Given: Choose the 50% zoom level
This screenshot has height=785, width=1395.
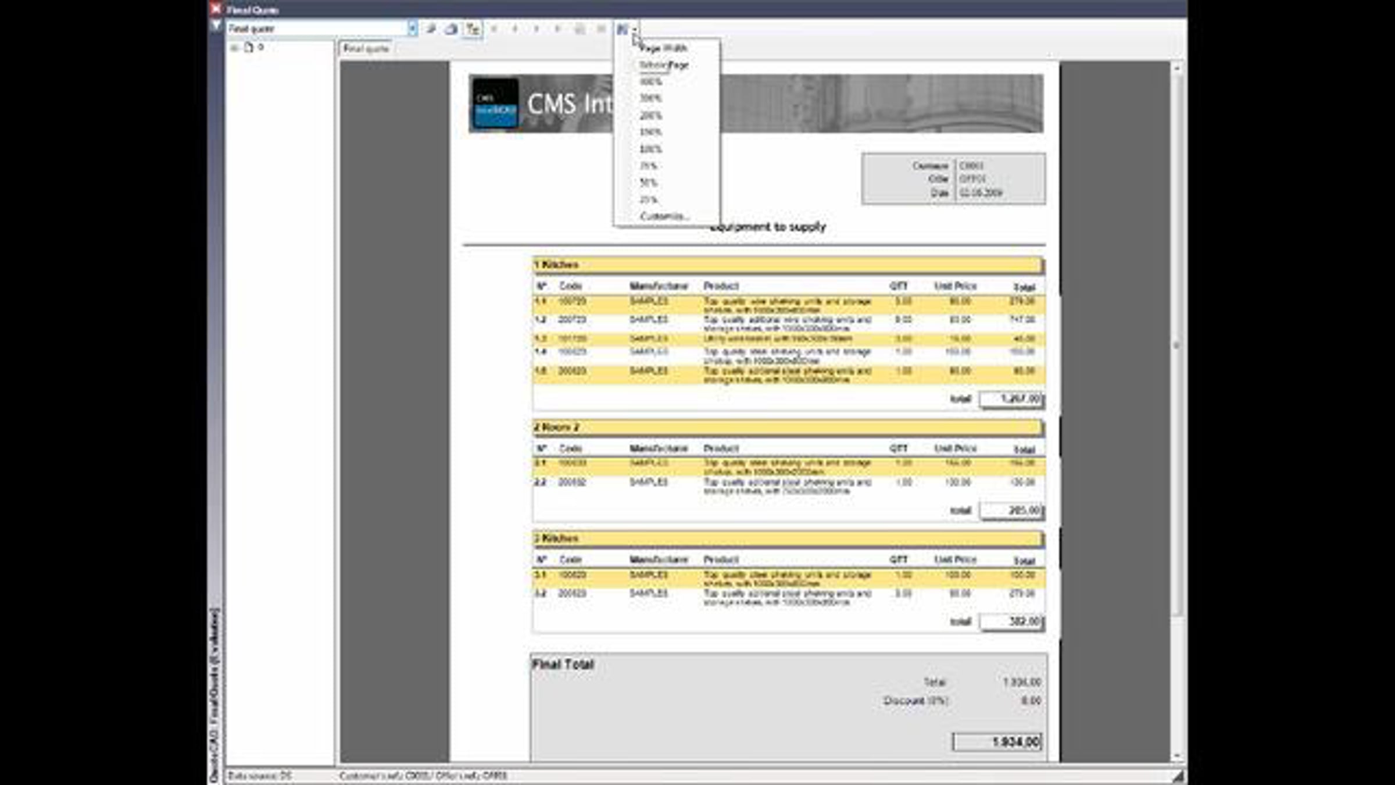Looking at the screenshot, I should pyautogui.click(x=648, y=183).
